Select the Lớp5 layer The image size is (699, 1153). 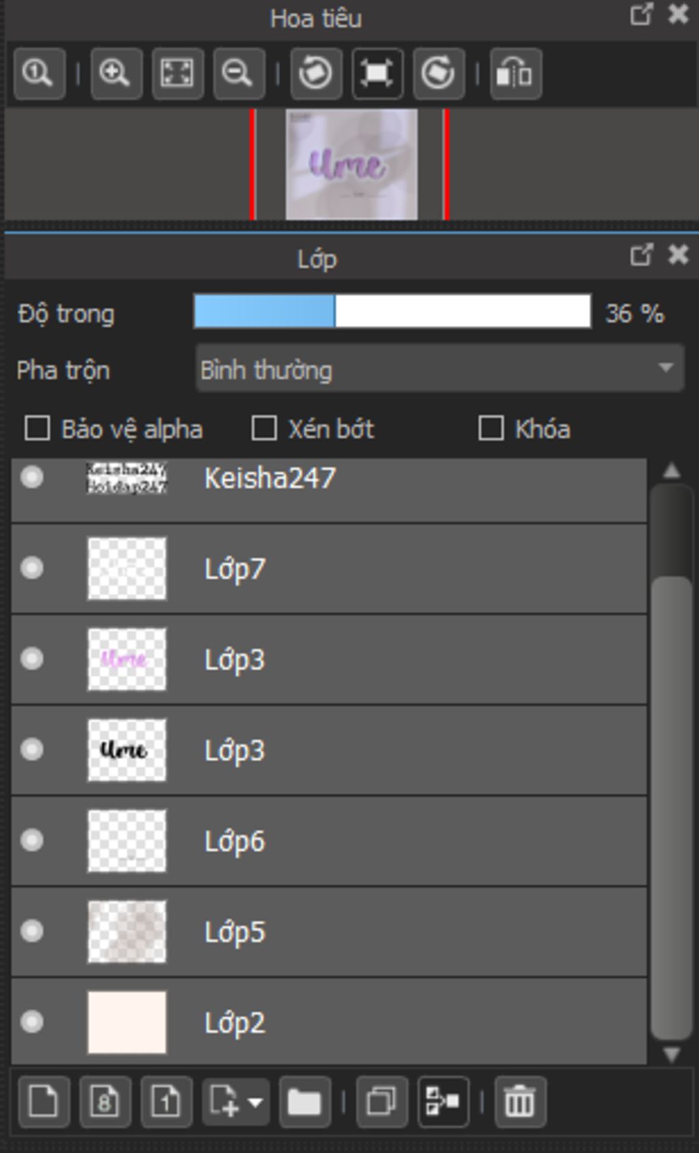click(341, 932)
